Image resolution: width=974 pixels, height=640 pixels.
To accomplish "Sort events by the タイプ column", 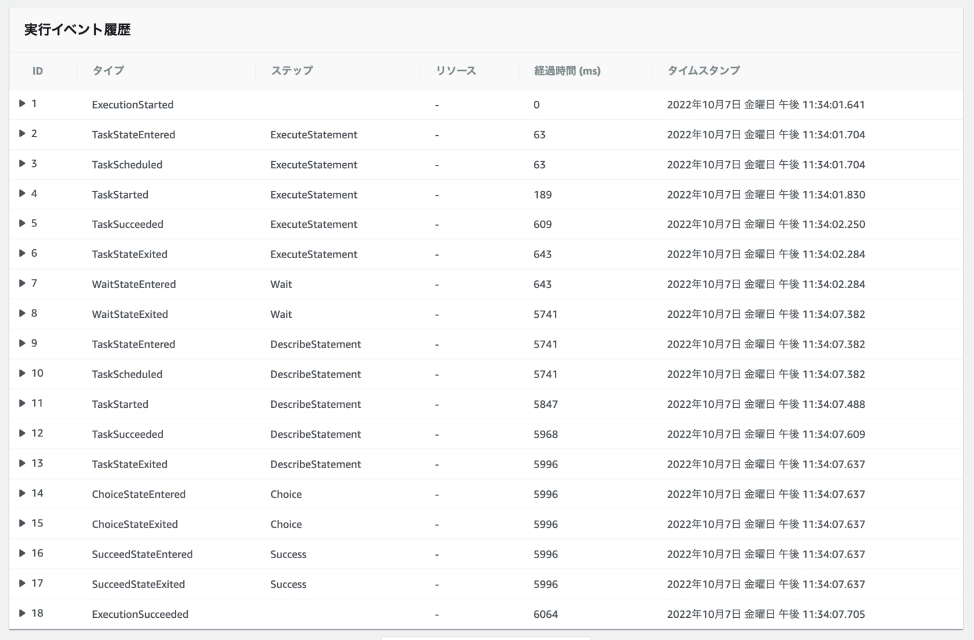I will (107, 71).
